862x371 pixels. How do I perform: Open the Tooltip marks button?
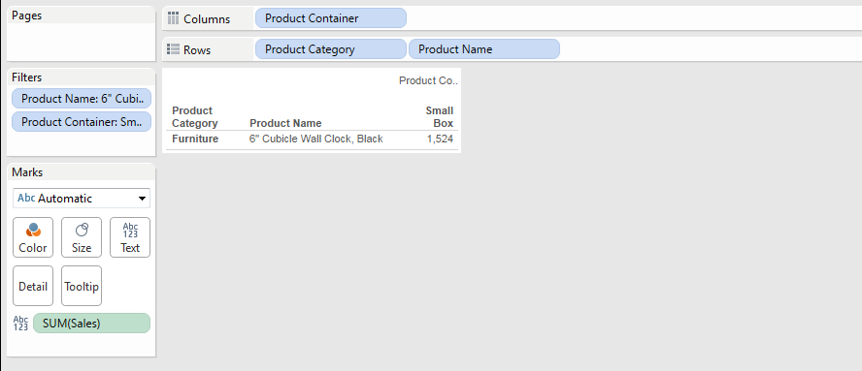(x=82, y=286)
